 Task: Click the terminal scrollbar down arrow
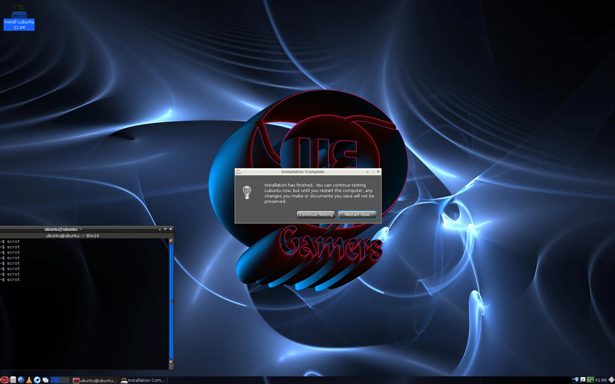[x=171, y=362]
